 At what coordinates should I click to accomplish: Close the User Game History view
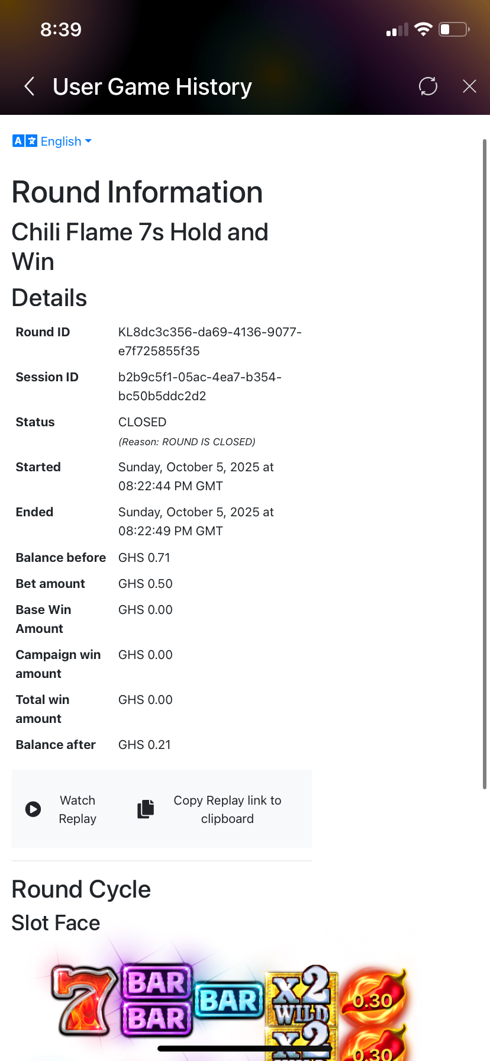click(x=469, y=86)
